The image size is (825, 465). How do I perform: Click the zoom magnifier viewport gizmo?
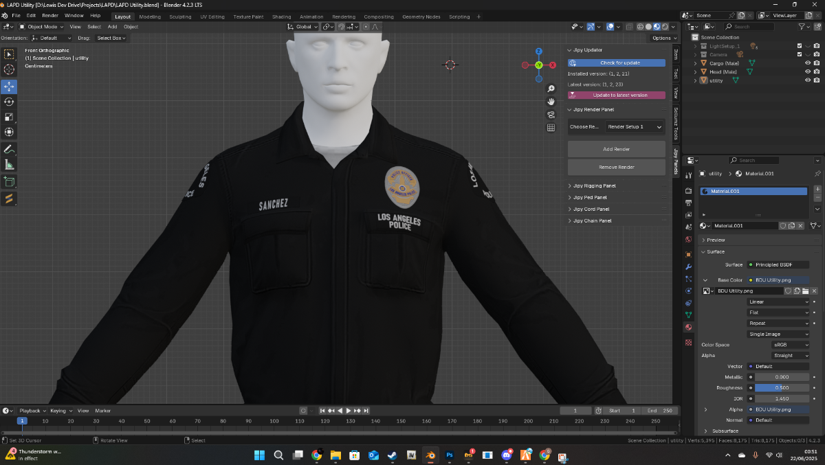click(551, 89)
